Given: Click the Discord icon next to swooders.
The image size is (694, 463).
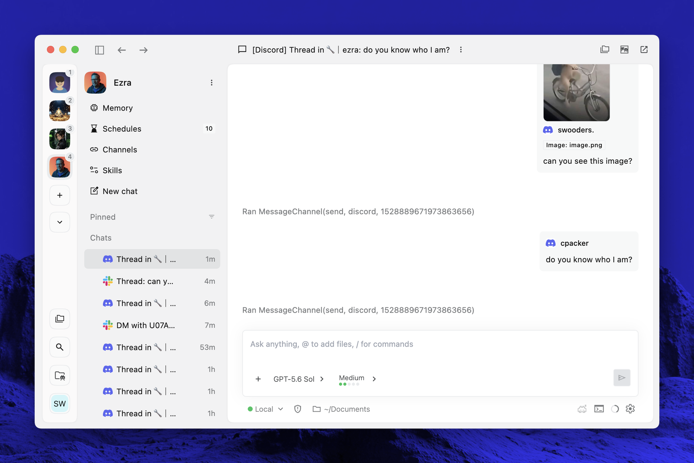Looking at the screenshot, I should (x=548, y=130).
